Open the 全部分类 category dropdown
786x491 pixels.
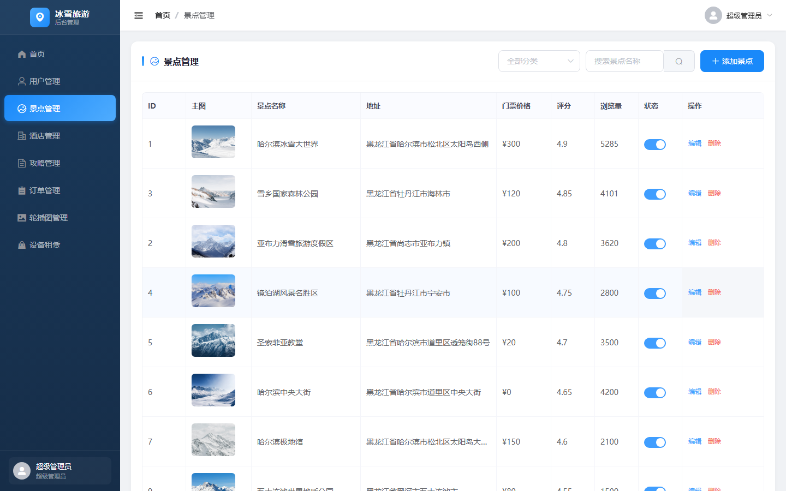[539, 61]
